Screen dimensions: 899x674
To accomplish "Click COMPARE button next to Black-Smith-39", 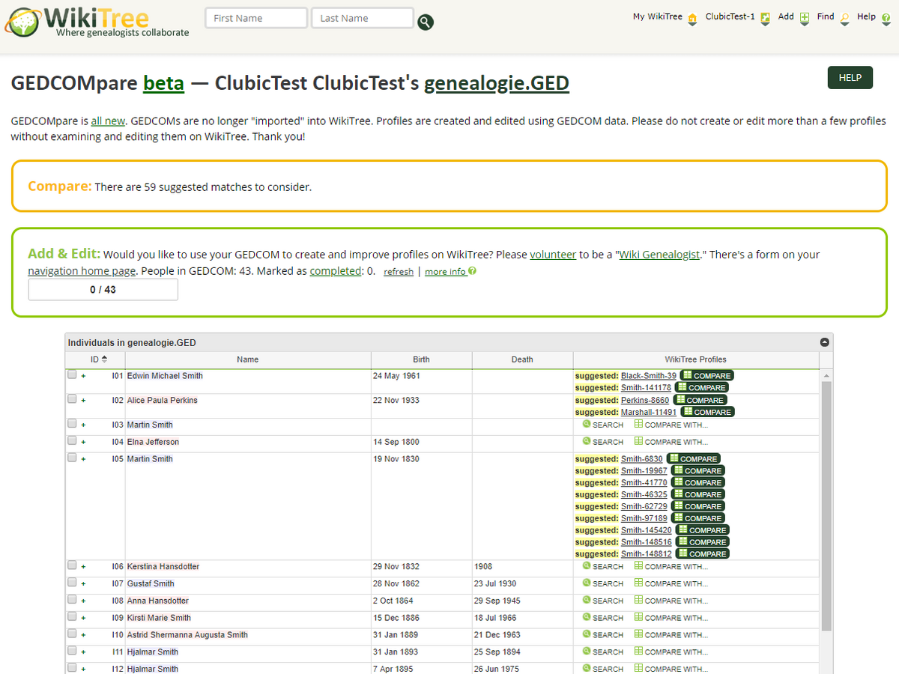I will point(707,376).
